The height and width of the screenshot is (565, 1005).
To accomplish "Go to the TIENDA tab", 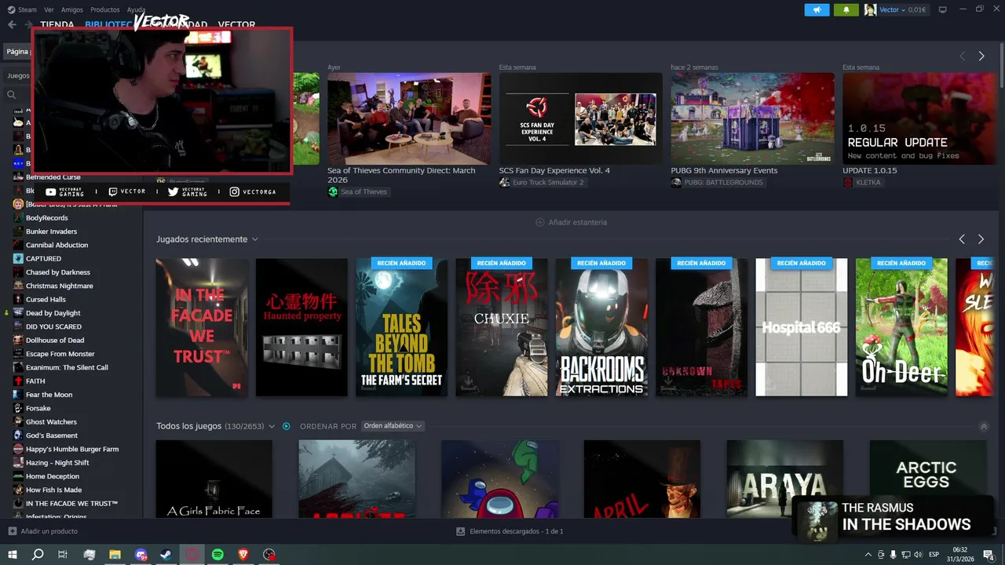I will 57,24.
